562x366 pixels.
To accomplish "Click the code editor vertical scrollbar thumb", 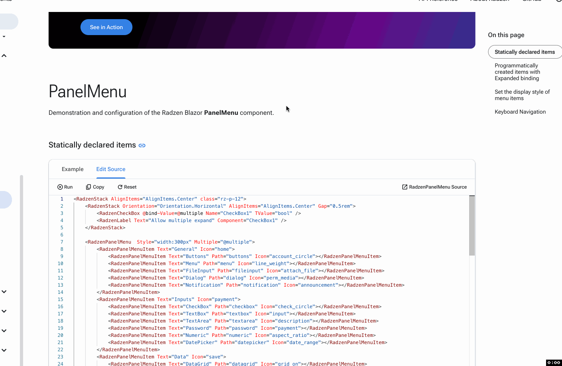I will coord(472,225).
